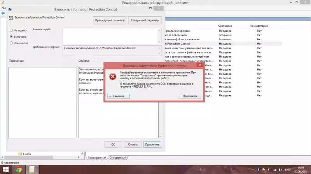This screenshot has width=311, height=174.
Task: Select row 'программ и файлов на компью' in list
Action: (224, 52)
